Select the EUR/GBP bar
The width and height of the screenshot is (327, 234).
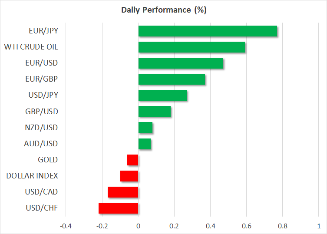[172, 79]
